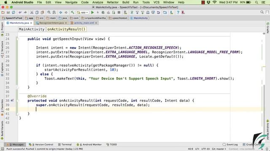The image size is (270, 151).
Task: Click the Paste toolbar icon
Action: (x=42, y=13)
